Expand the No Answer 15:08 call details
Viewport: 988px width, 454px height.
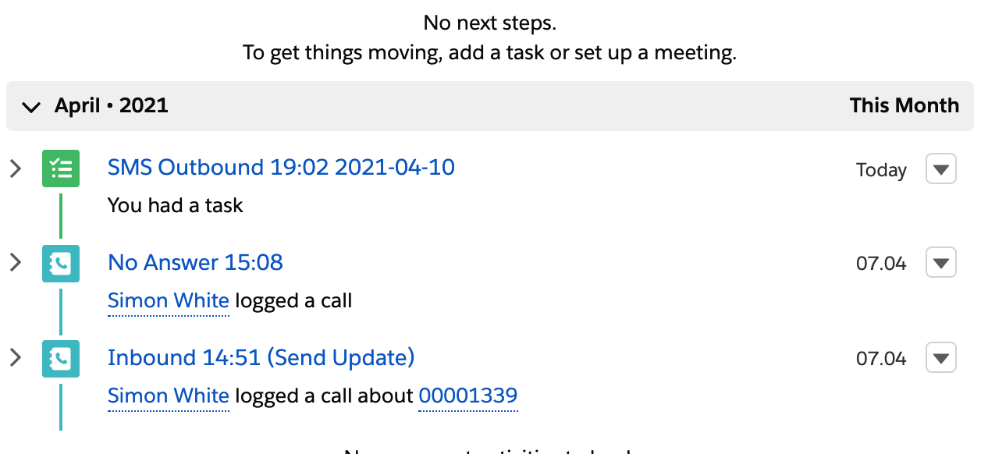(x=15, y=263)
